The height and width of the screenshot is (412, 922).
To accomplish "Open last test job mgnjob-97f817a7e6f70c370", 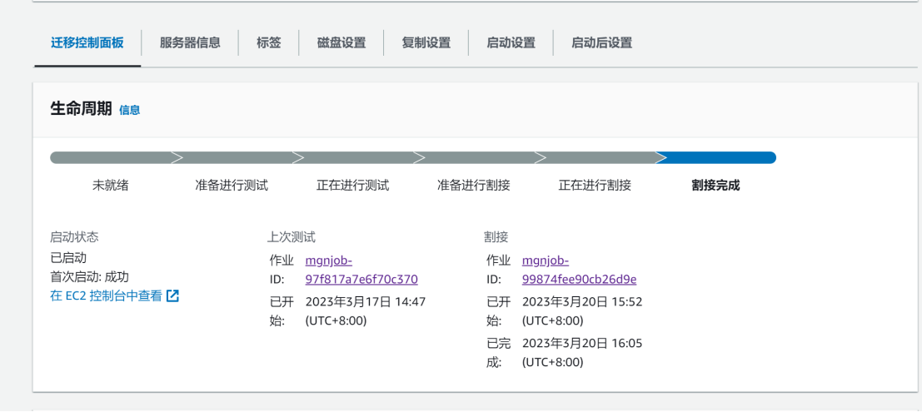I will (x=361, y=270).
